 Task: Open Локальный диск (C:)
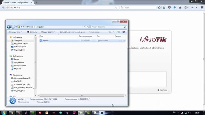coord(21,78)
